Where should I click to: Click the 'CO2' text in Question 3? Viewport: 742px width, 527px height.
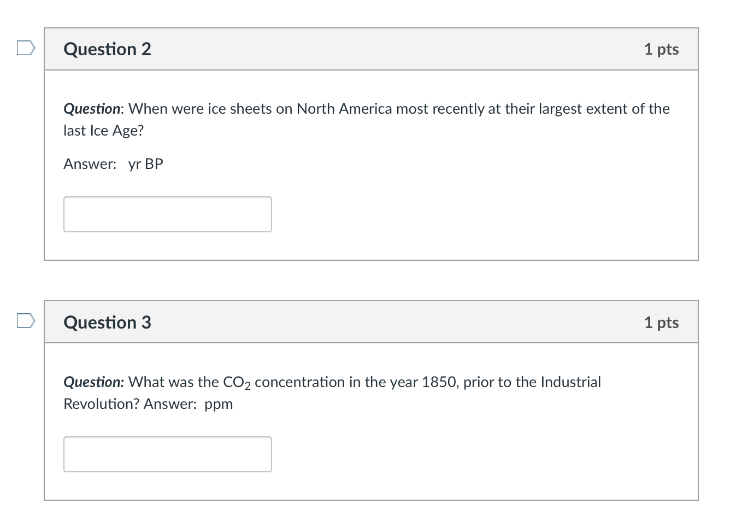point(237,383)
